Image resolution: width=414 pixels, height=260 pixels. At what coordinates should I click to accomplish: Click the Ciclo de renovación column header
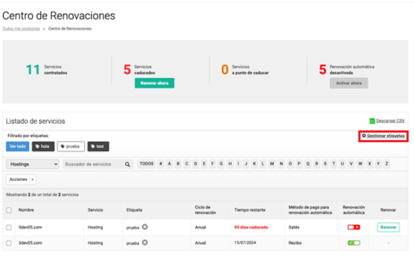[x=205, y=210]
